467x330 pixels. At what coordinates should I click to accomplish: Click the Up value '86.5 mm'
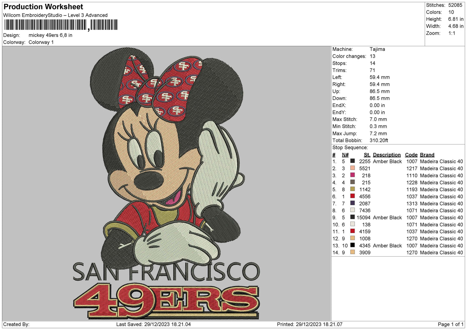tap(380, 91)
